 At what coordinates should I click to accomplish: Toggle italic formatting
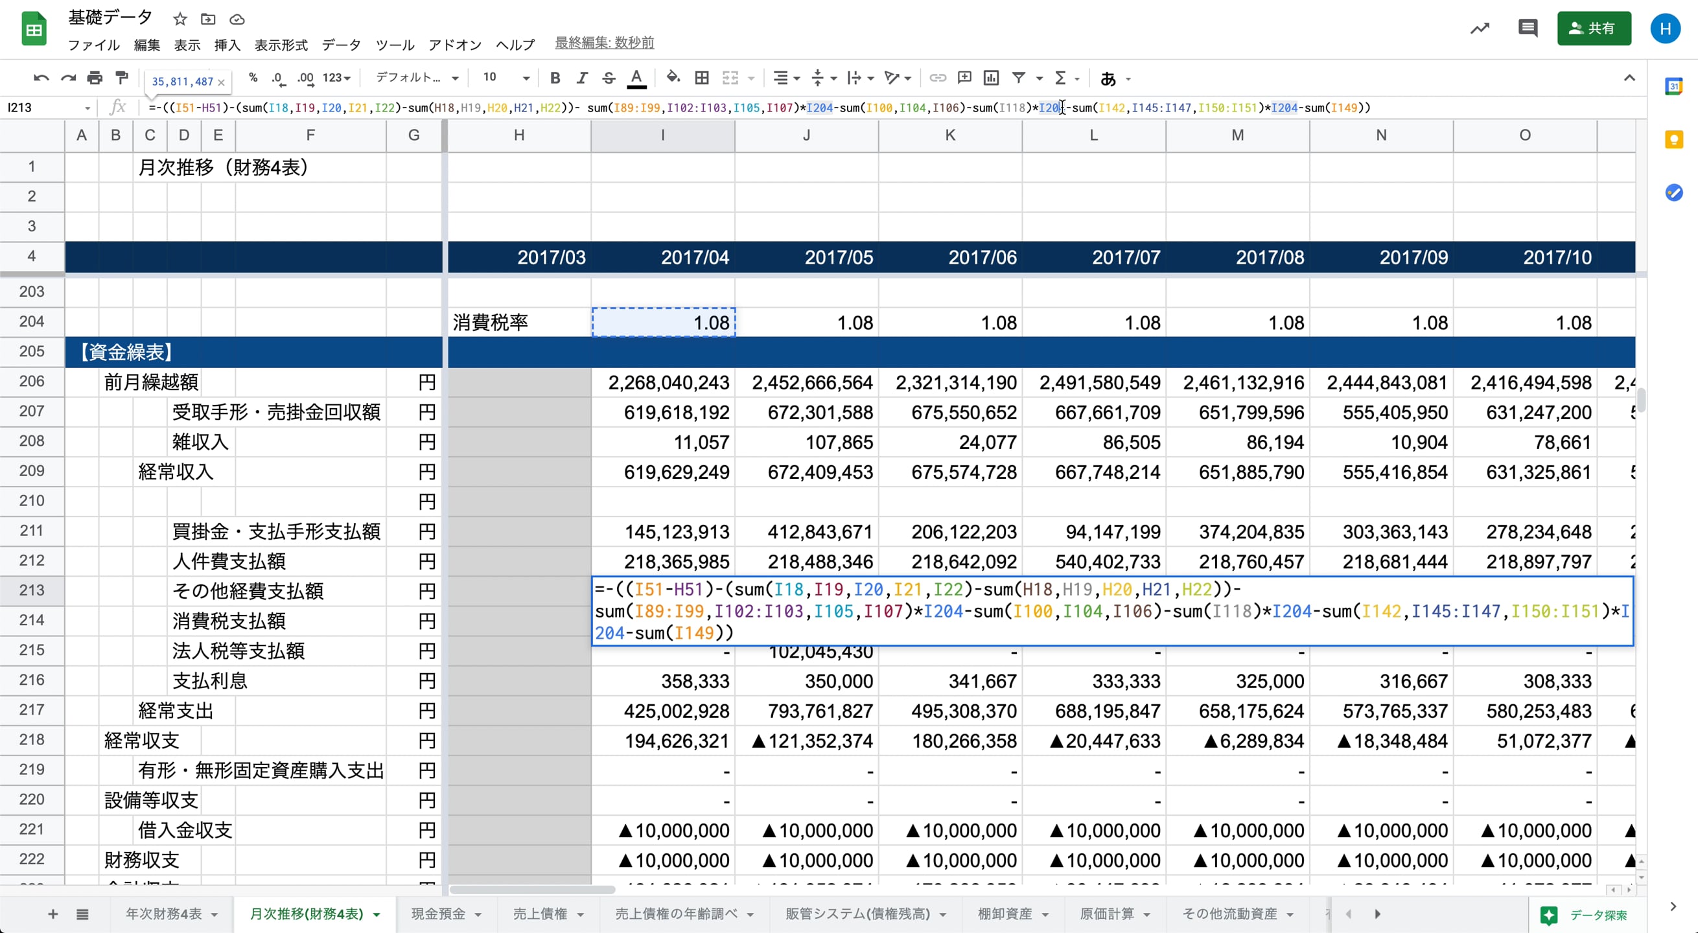point(581,78)
